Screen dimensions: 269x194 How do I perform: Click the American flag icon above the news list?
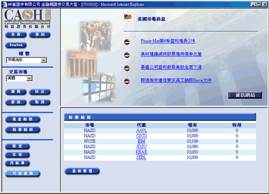(x=128, y=17)
